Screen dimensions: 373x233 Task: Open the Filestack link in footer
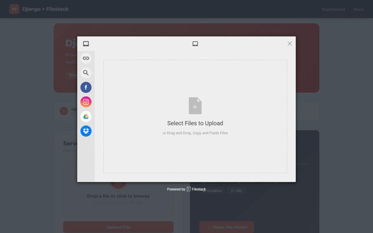click(196, 189)
